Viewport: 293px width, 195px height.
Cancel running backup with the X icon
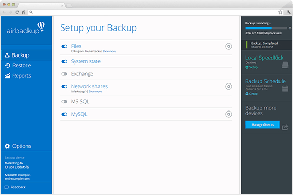(290, 28)
